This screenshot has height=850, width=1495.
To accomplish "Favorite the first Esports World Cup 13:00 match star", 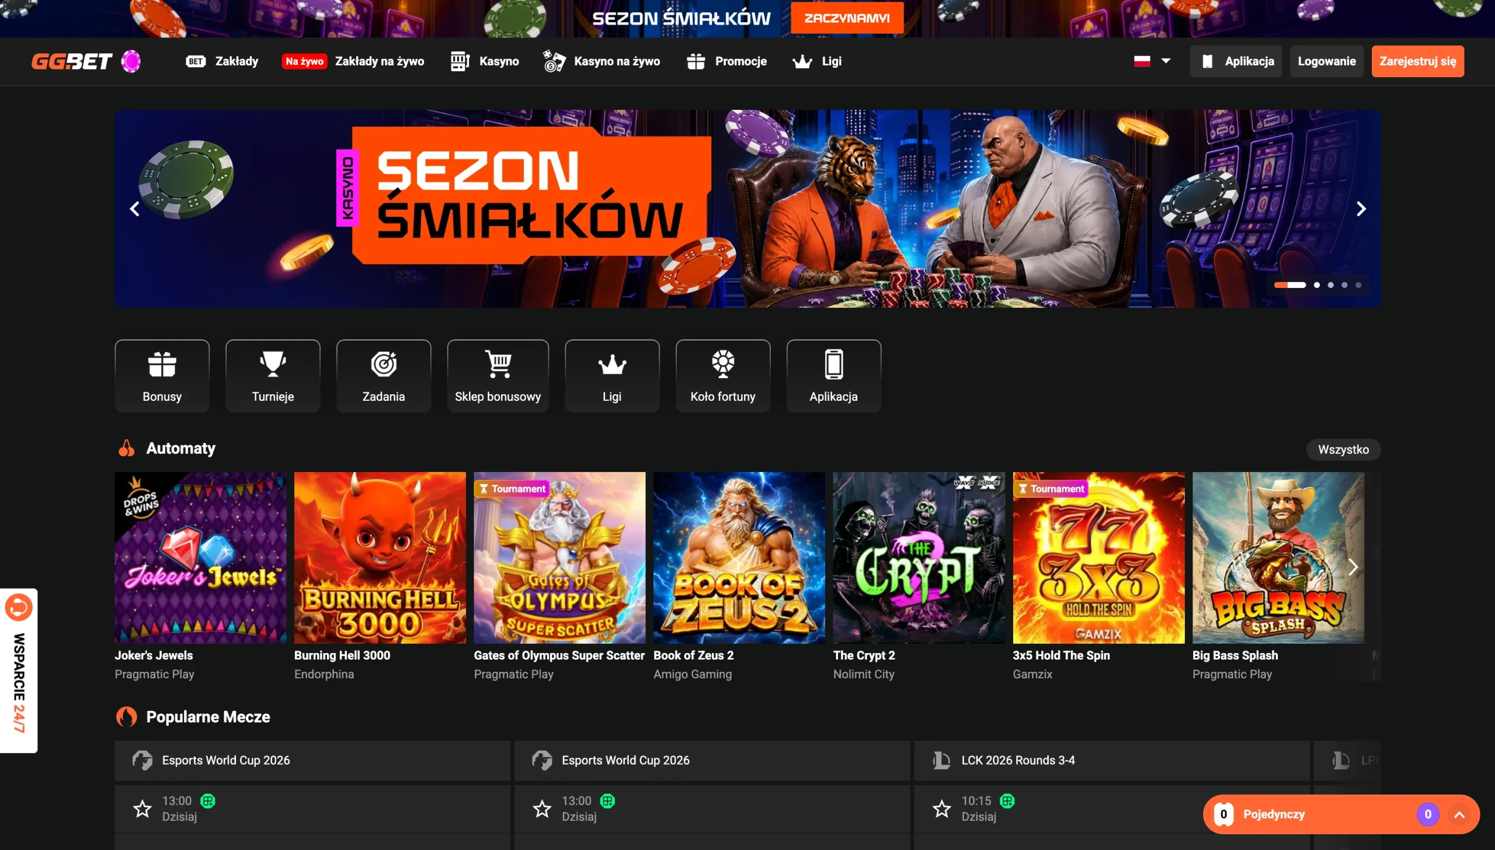I will pos(142,809).
